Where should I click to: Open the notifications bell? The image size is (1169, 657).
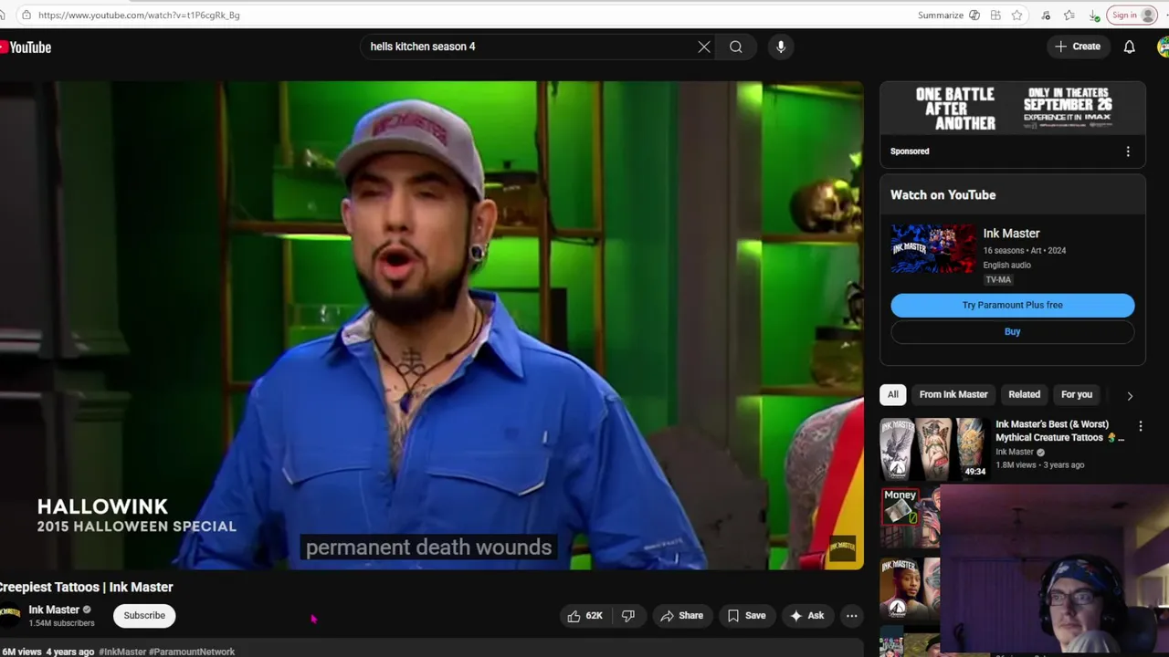tap(1130, 47)
